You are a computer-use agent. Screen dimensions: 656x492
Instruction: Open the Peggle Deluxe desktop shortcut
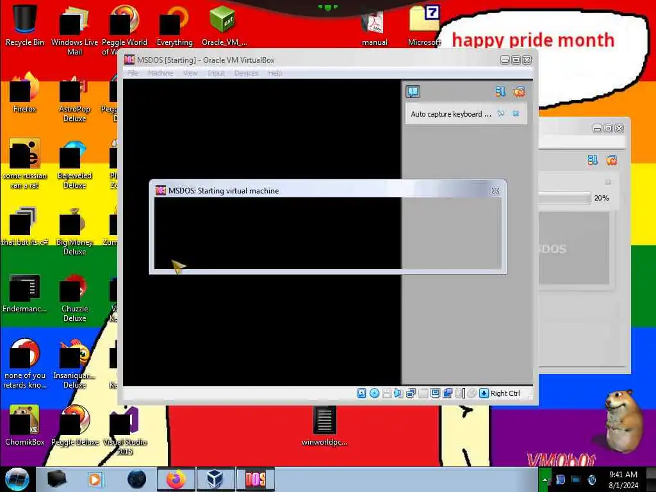(74, 425)
